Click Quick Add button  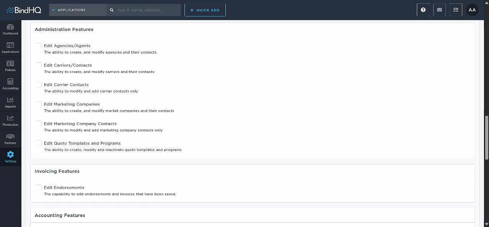(x=205, y=10)
